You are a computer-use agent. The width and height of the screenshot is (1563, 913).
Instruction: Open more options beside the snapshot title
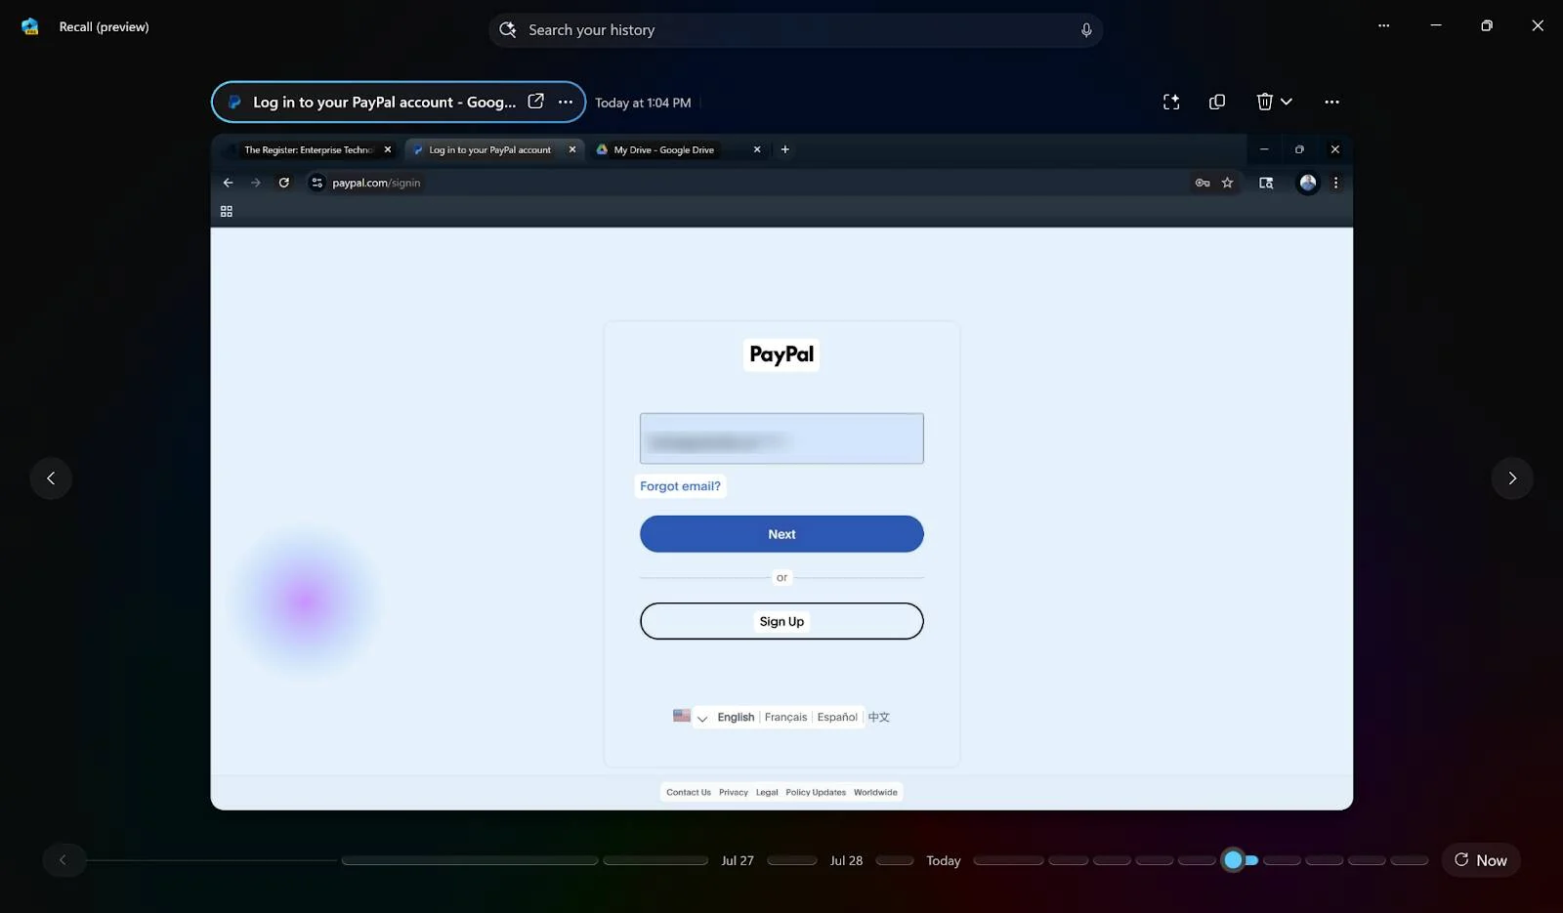(x=566, y=102)
